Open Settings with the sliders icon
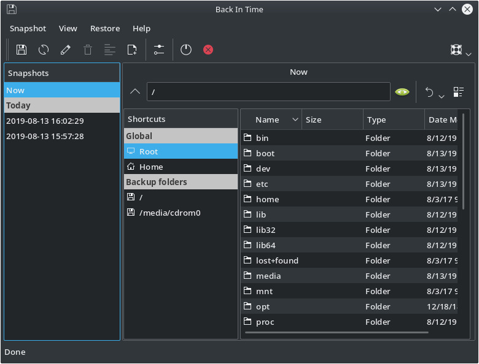The image size is (479, 364). pos(159,50)
